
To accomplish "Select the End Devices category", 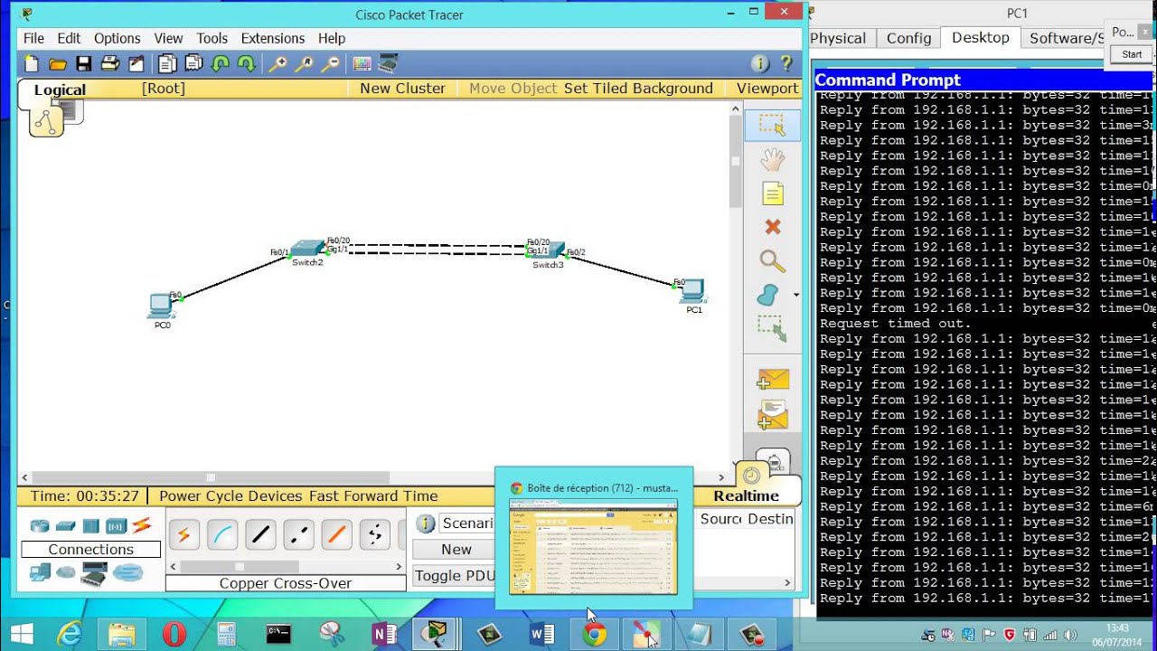I will pyautogui.click(x=40, y=572).
